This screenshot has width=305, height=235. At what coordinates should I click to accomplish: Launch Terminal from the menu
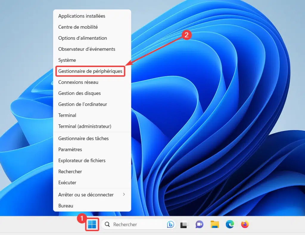92,115
